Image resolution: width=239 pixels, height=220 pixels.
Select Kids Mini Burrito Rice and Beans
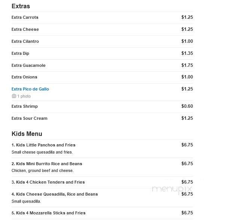click(x=47, y=164)
